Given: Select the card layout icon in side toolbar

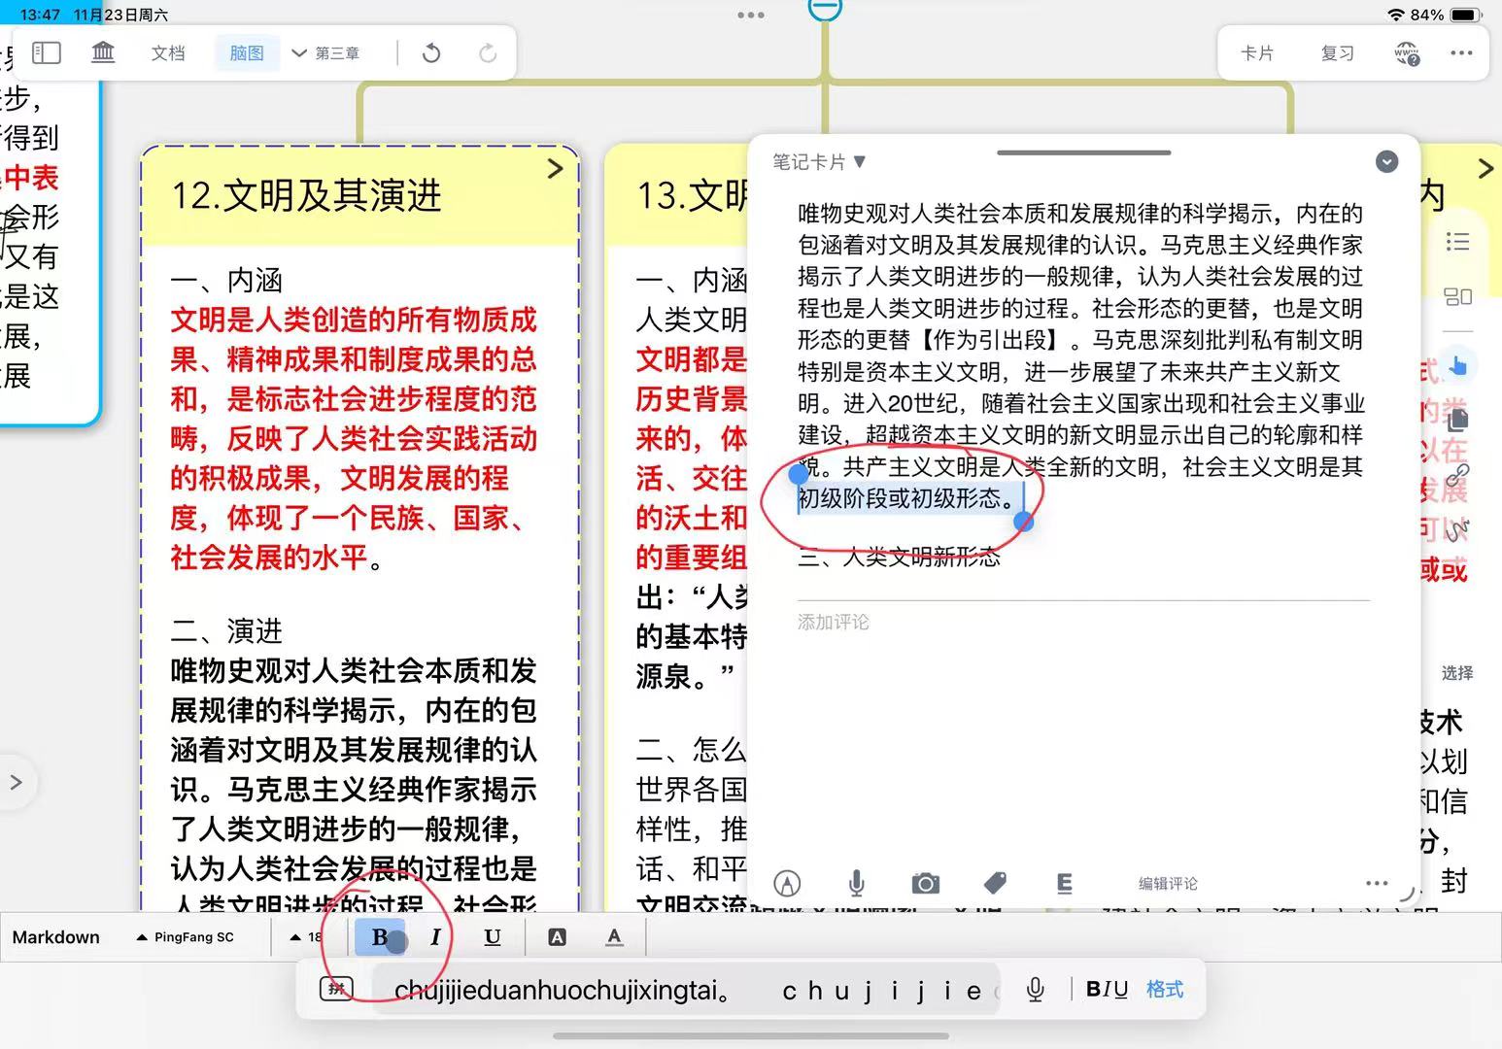Looking at the screenshot, I should tap(1457, 296).
